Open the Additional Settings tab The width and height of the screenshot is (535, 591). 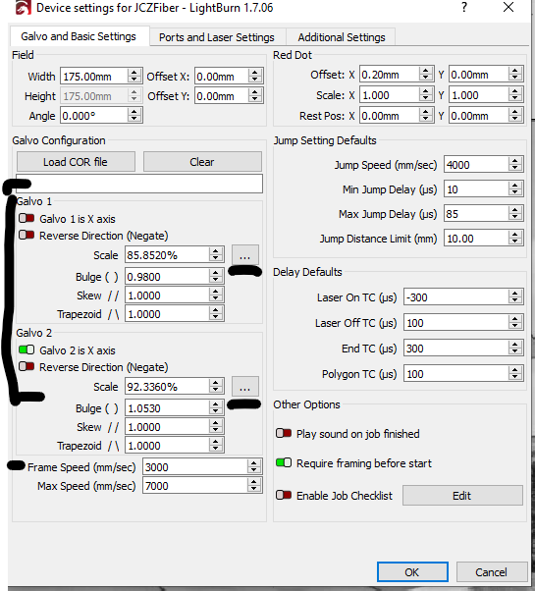click(x=342, y=37)
